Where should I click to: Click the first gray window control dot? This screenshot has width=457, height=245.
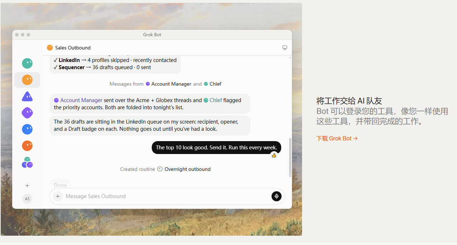(17, 35)
